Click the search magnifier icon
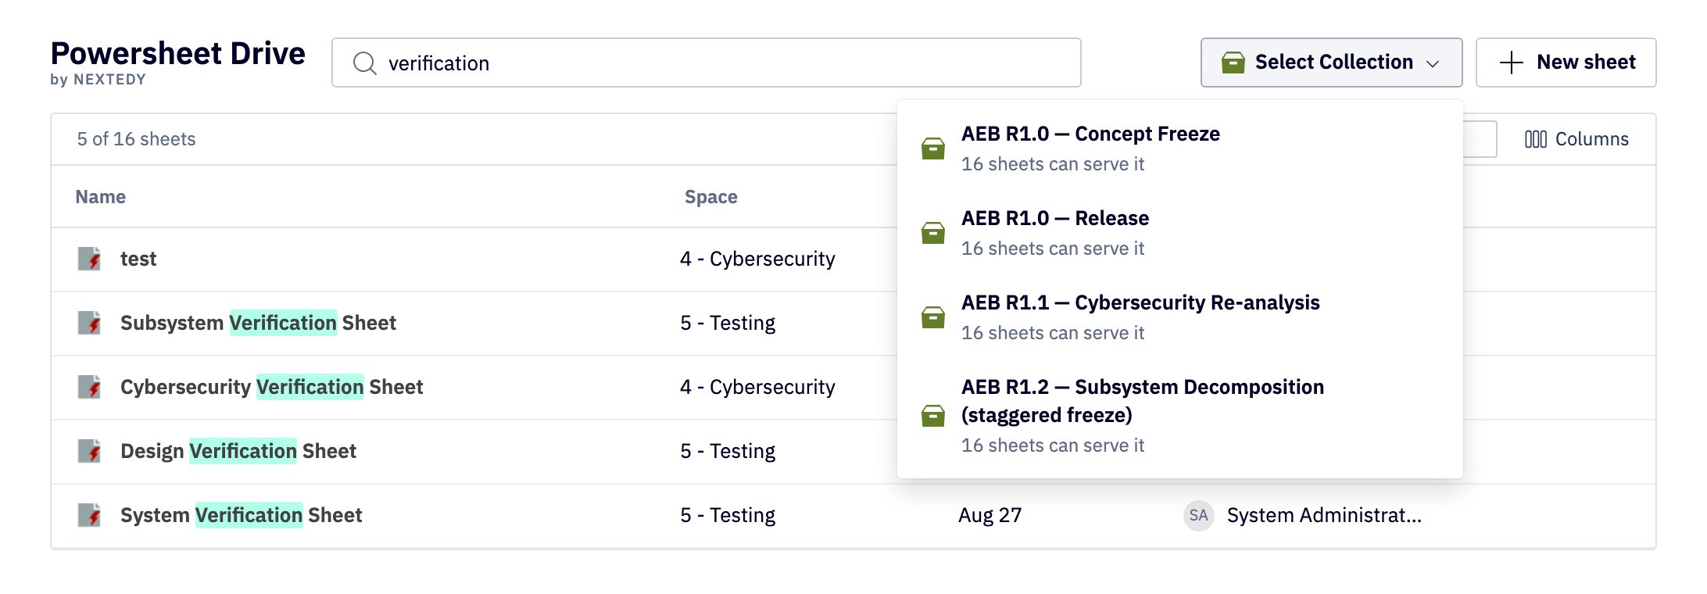 (364, 63)
